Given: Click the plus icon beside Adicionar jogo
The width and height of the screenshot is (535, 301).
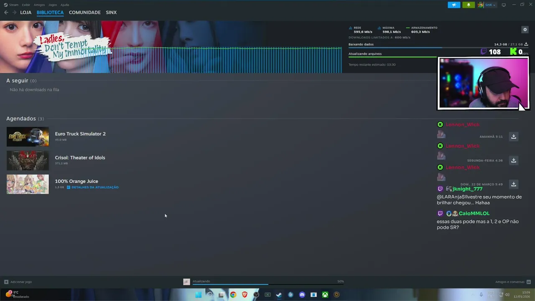Looking at the screenshot, I should point(6,282).
